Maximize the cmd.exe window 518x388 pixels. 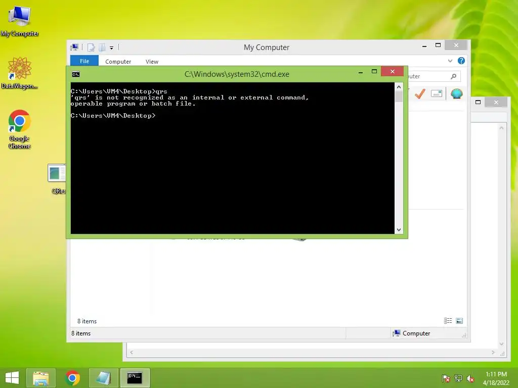(374, 71)
